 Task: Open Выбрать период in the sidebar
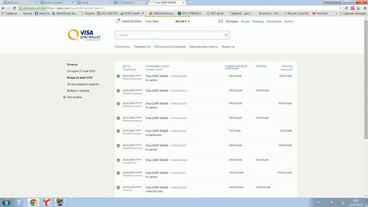(x=78, y=91)
